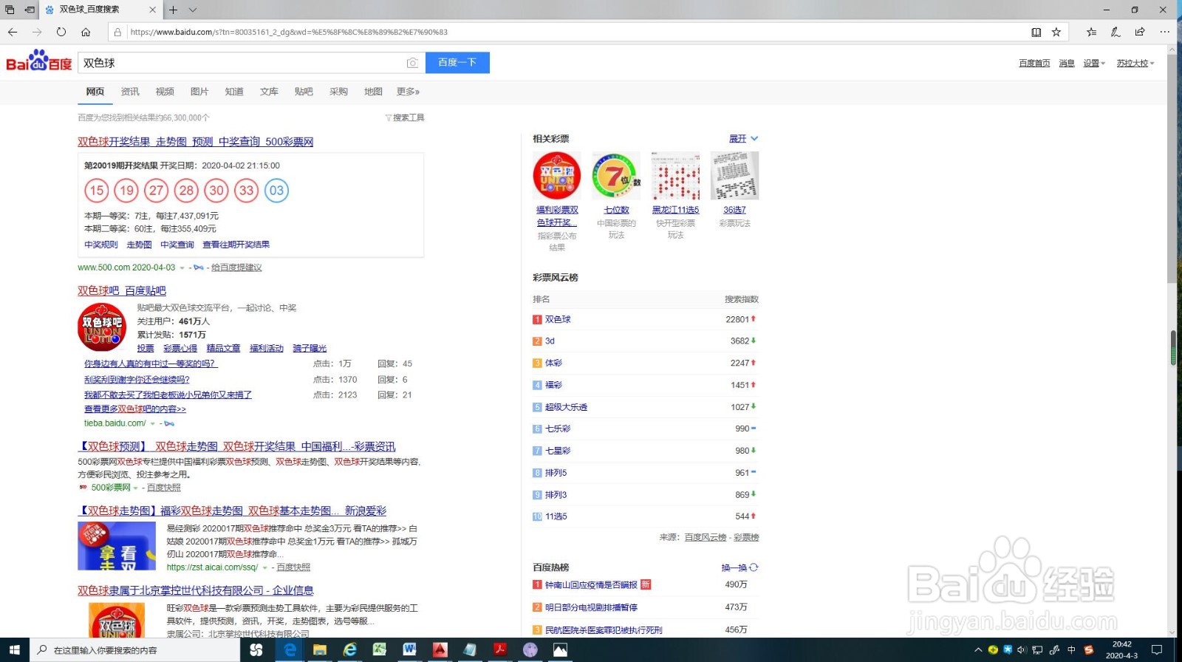Show hidden system tray icons chevron

pos(978,650)
